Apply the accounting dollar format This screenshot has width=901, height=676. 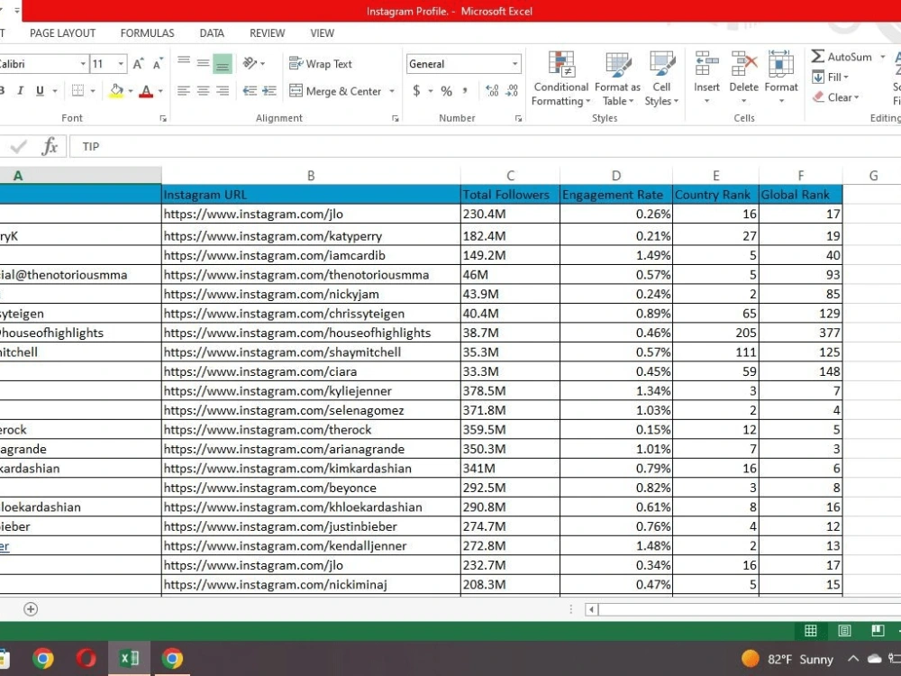point(416,91)
